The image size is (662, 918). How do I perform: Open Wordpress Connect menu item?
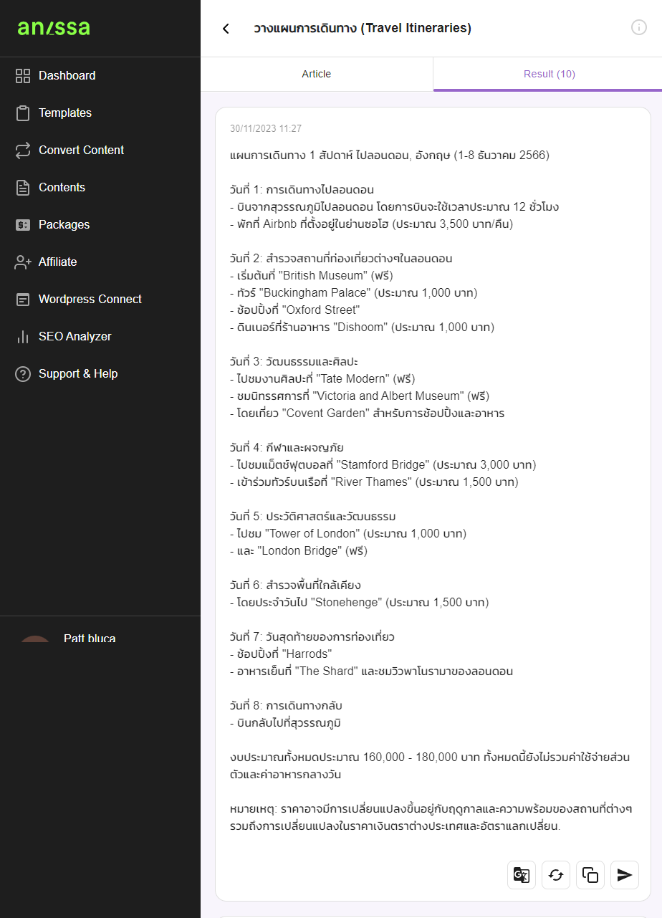[x=100, y=299]
